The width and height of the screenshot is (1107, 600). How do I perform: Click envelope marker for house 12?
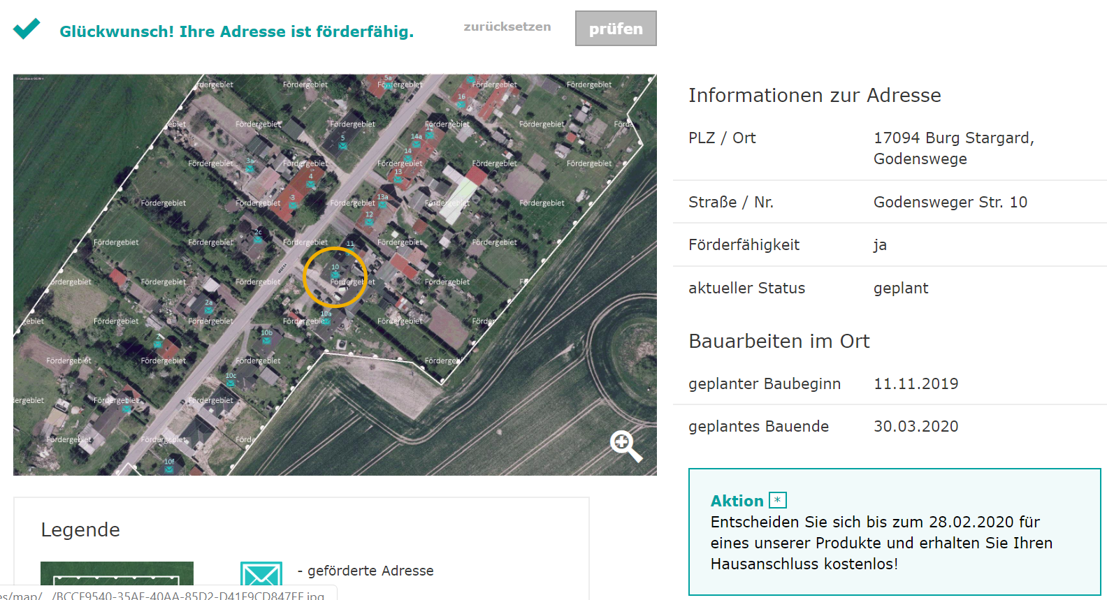coord(369,222)
